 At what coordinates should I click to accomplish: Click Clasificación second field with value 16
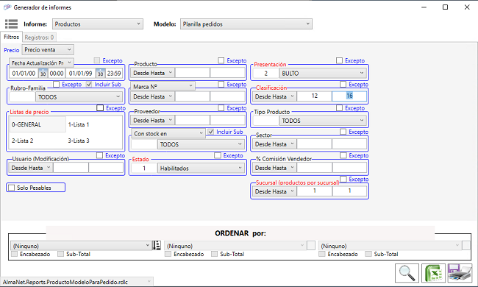point(349,96)
